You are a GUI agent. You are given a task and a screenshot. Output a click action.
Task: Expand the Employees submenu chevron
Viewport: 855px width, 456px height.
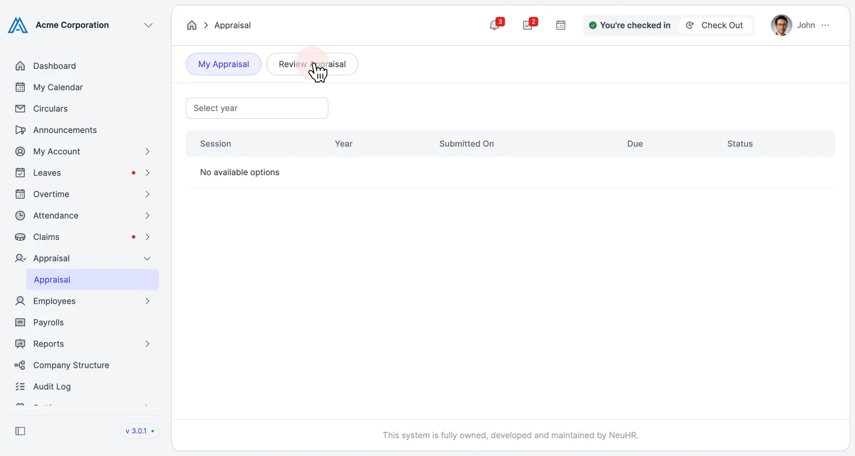[147, 301]
